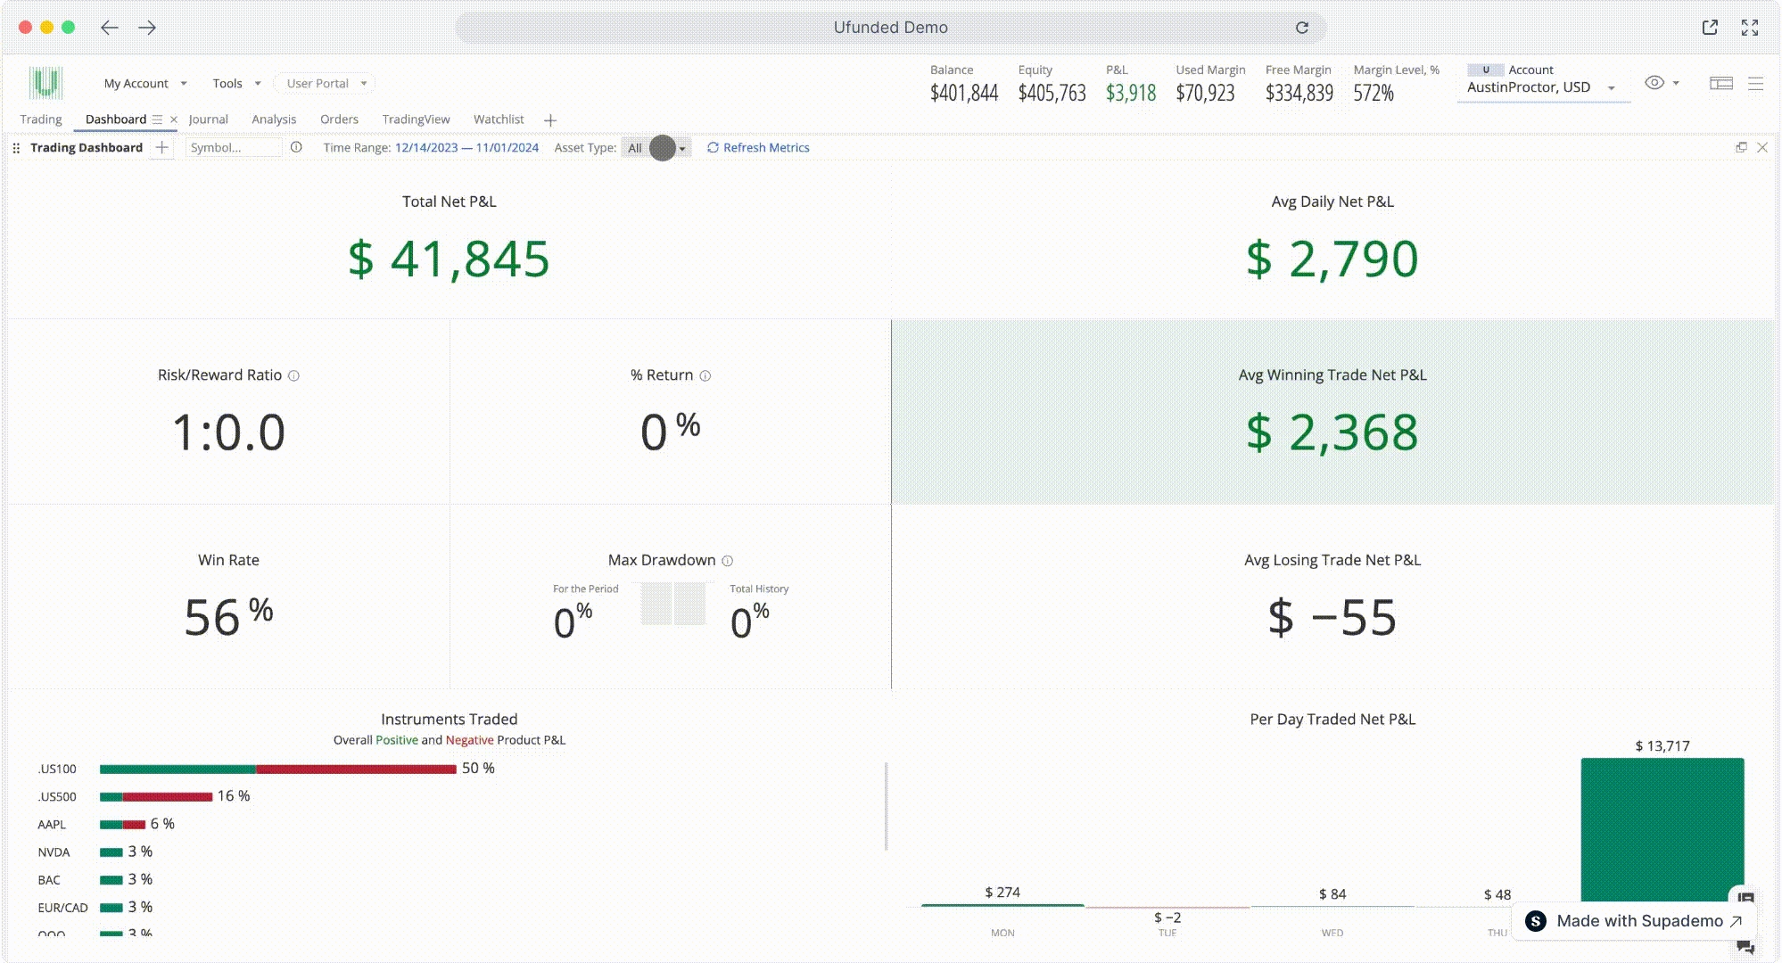Click the Time Range date link

pos(466,147)
